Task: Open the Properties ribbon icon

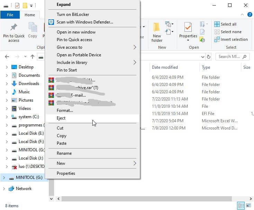Action: pos(188,27)
